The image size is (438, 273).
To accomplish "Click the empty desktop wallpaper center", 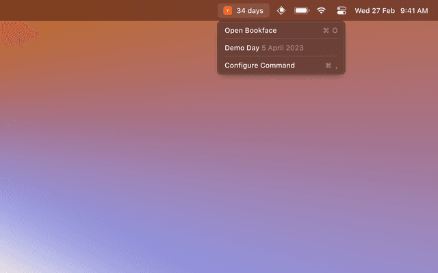I will pos(219,157).
